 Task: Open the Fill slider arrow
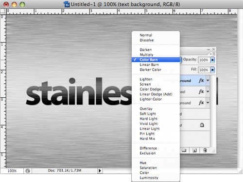click(212, 70)
